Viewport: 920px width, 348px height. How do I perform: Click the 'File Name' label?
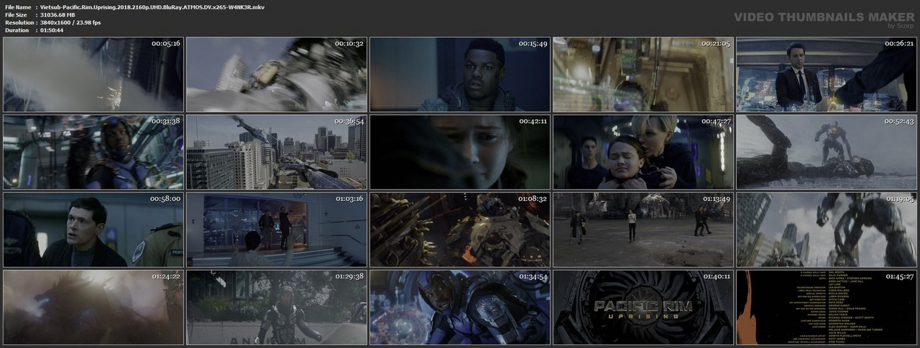(x=17, y=6)
